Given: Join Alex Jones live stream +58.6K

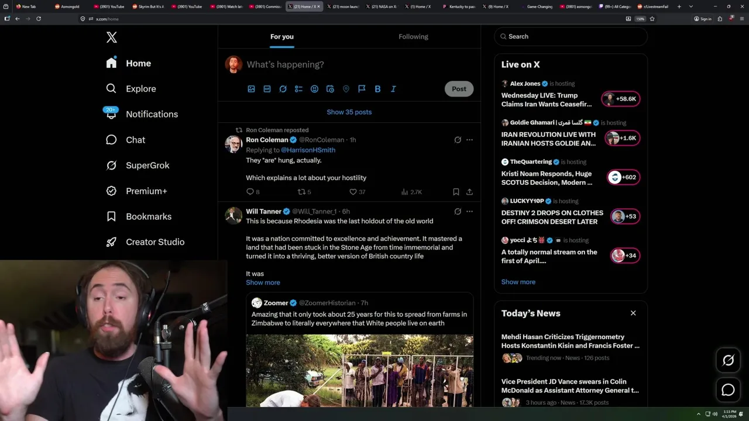Looking at the screenshot, I should (621, 99).
